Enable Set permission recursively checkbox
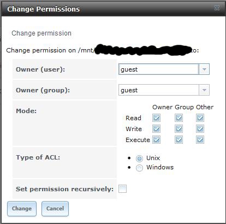Screen dimensions: 226x224 (122, 188)
